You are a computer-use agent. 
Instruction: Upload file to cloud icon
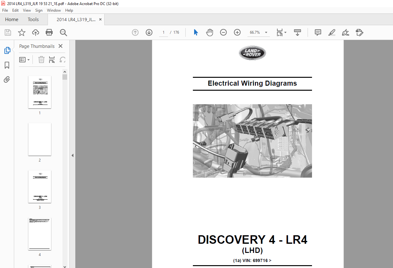coord(36,32)
